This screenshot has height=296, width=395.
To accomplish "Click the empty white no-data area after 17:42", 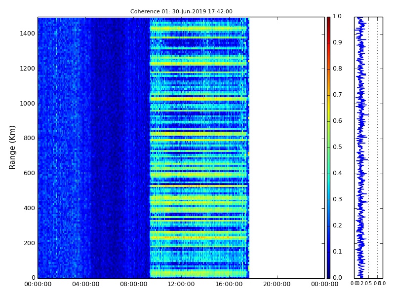I will click(x=287, y=148).
